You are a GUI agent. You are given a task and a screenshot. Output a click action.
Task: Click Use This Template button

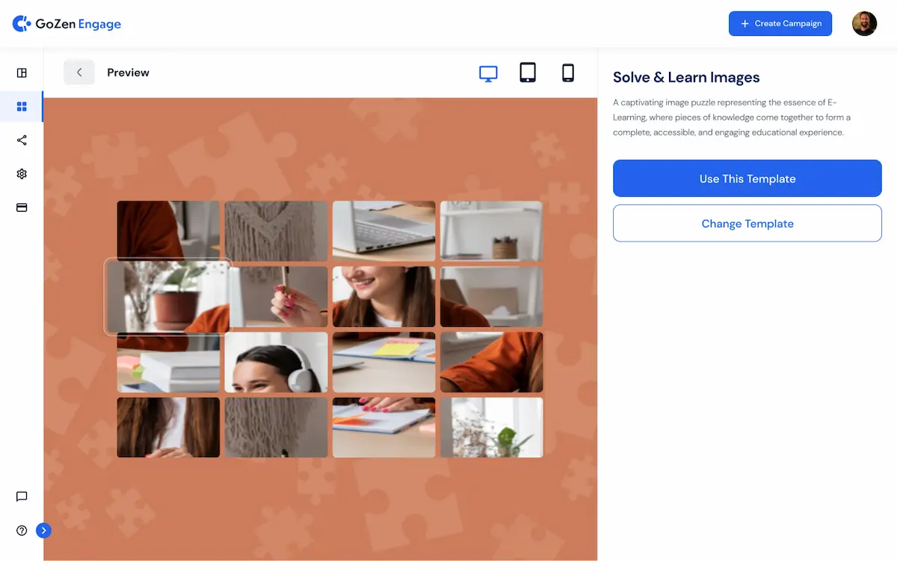coord(747,179)
